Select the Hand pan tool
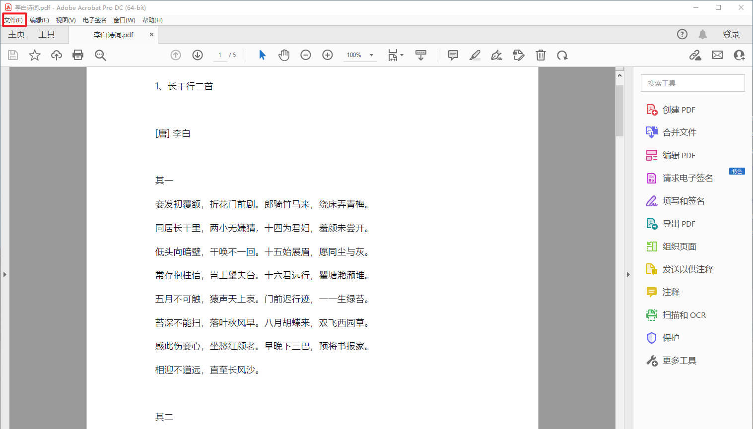753x429 pixels. 284,55
